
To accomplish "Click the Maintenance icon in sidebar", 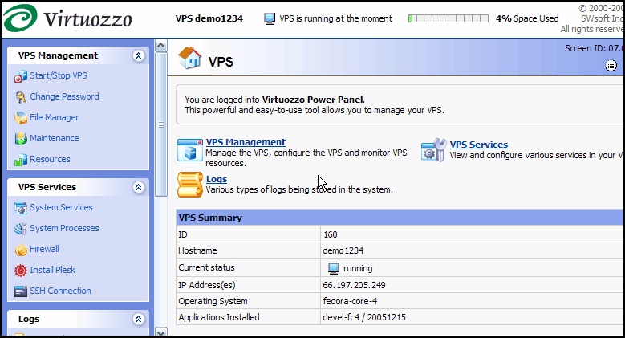I will (21, 138).
